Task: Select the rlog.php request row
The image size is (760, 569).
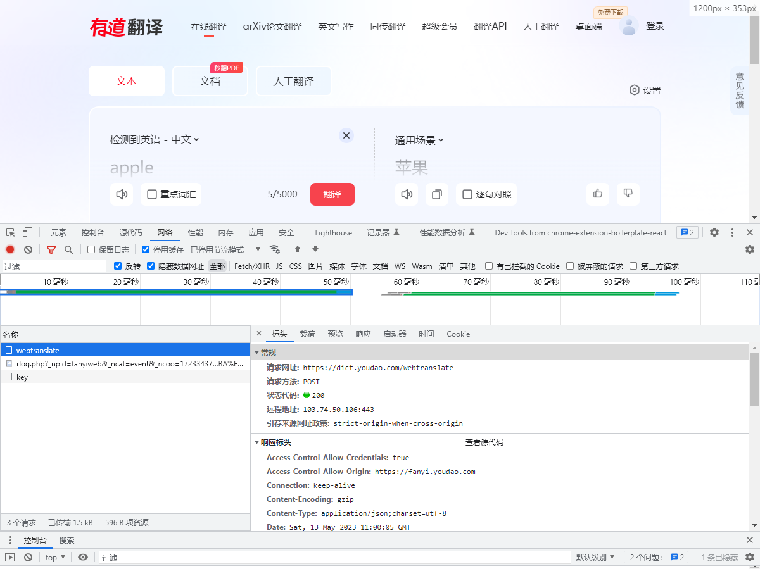Action: 125,363
